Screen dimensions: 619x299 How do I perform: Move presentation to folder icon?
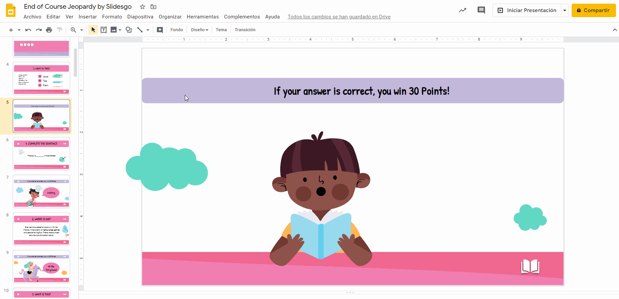[x=153, y=7]
